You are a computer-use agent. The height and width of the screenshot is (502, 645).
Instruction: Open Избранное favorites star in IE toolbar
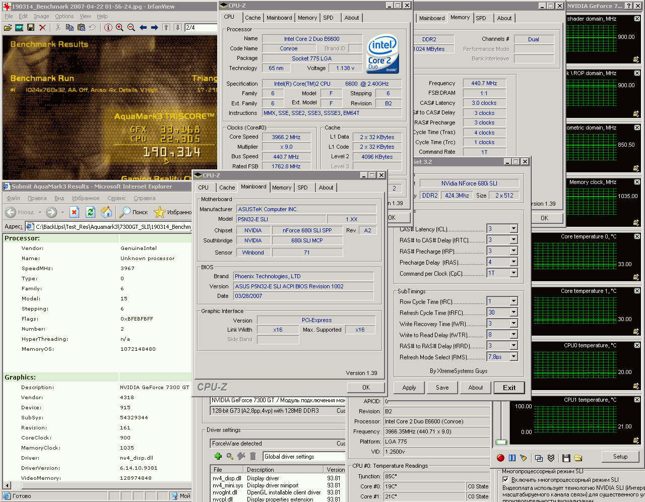pos(173,212)
